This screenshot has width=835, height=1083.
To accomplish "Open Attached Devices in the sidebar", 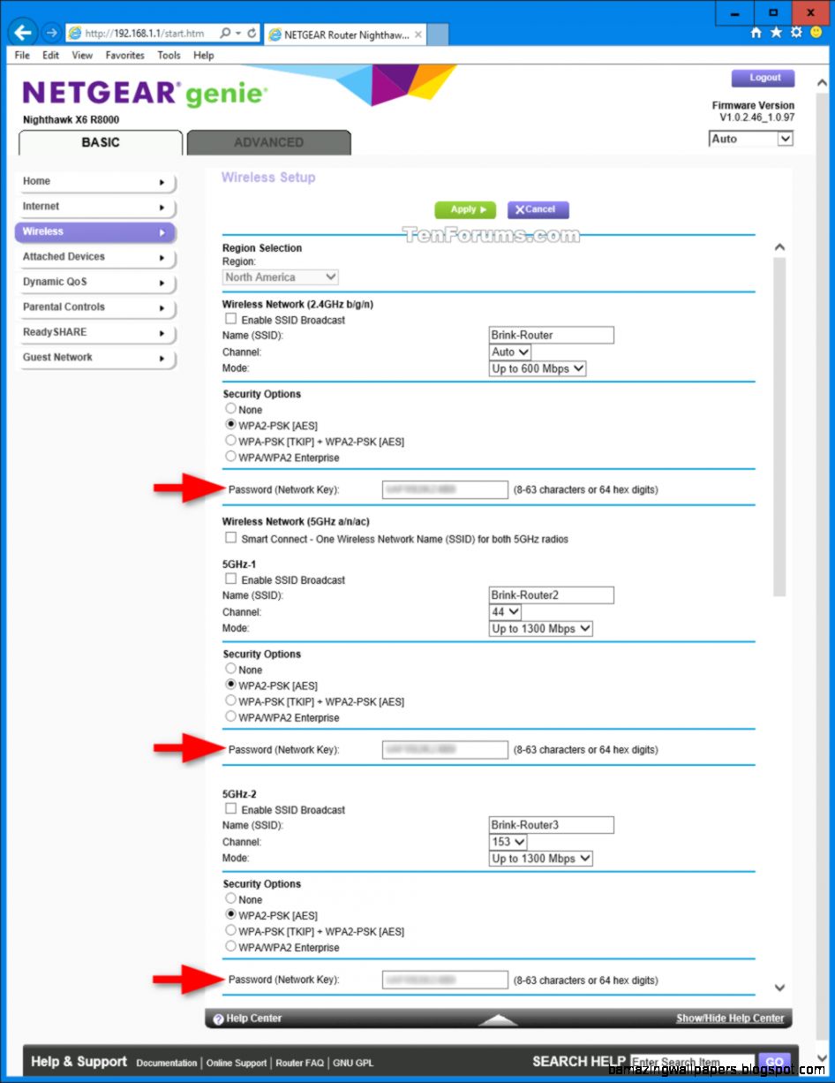I will pos(95,257).
